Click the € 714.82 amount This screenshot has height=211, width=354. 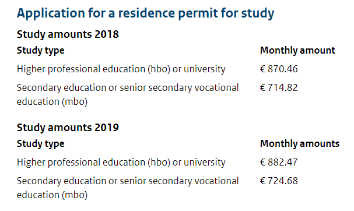point(279,87)
